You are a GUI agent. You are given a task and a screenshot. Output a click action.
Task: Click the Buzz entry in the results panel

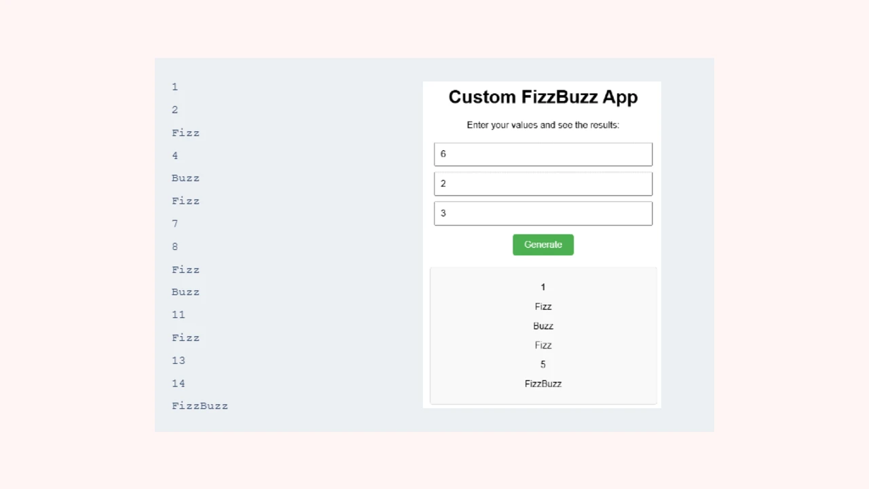click(x=543, y=326)
